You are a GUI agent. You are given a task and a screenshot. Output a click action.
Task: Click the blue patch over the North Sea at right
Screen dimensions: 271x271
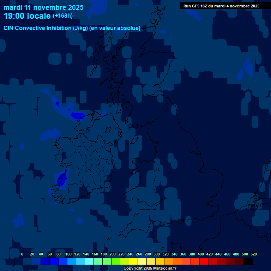click(248, 66)
